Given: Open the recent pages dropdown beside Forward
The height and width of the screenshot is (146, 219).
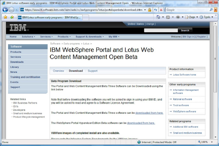Looking at the screenshot, I should [16, 10].
